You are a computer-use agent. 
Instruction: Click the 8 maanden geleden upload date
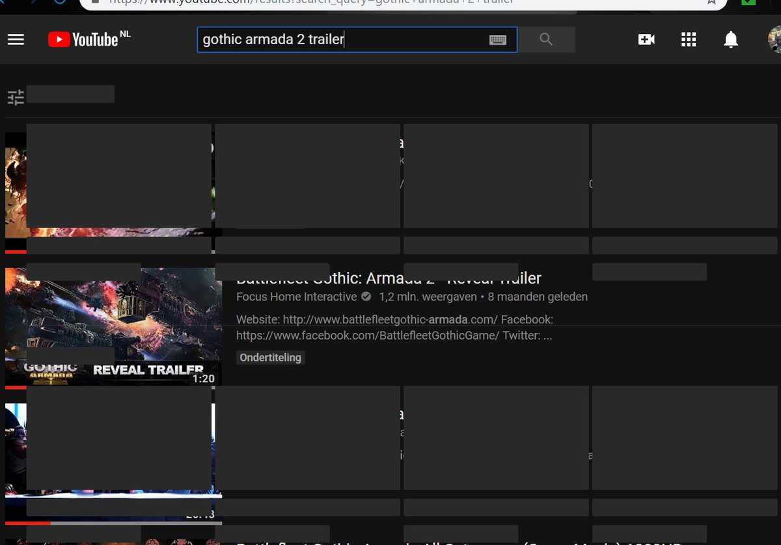[538, 297]
